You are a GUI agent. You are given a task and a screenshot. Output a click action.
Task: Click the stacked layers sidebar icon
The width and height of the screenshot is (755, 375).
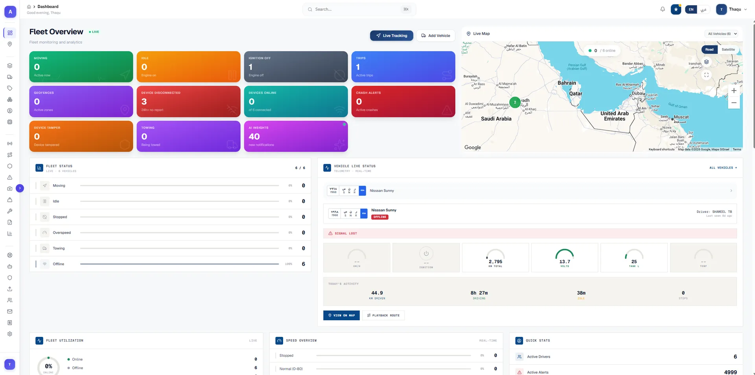[10, 66]
